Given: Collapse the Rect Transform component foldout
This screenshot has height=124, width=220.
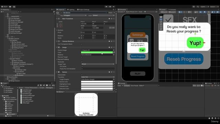Looking at the screenshot, I should click(x=57, y=19).
